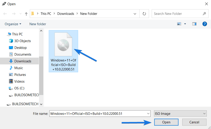This screenshot has height=129, width=211.
Task: Open the address bar history dropdown
Action: click(135, 14)
